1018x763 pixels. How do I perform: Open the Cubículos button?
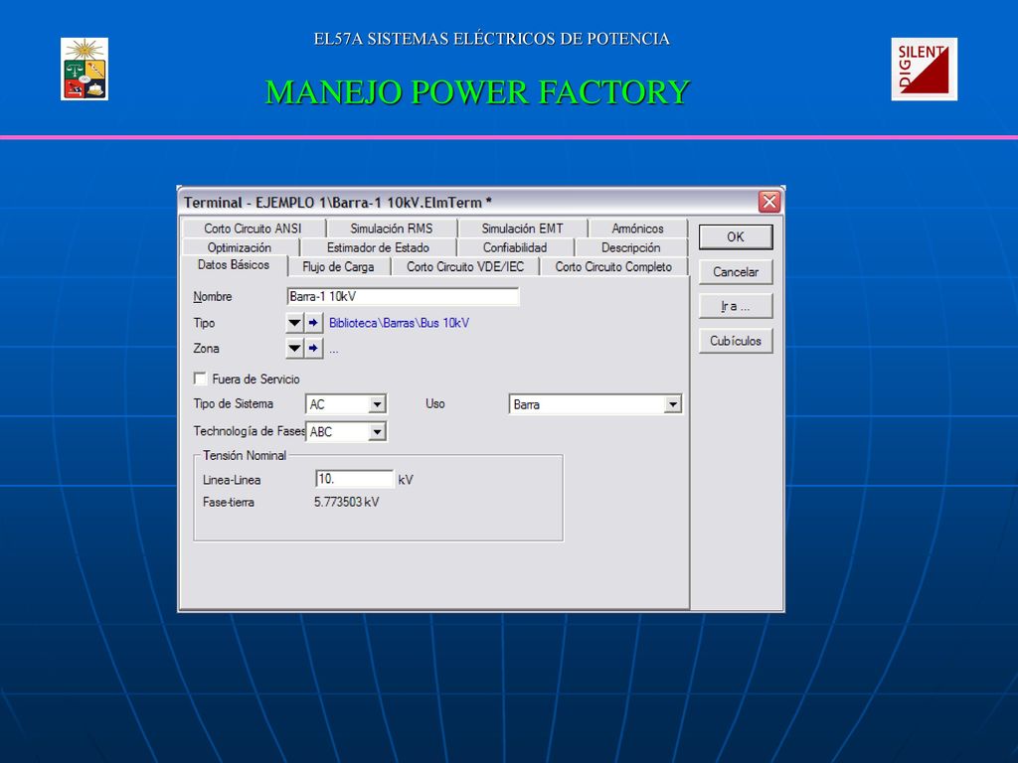(736, 341)
